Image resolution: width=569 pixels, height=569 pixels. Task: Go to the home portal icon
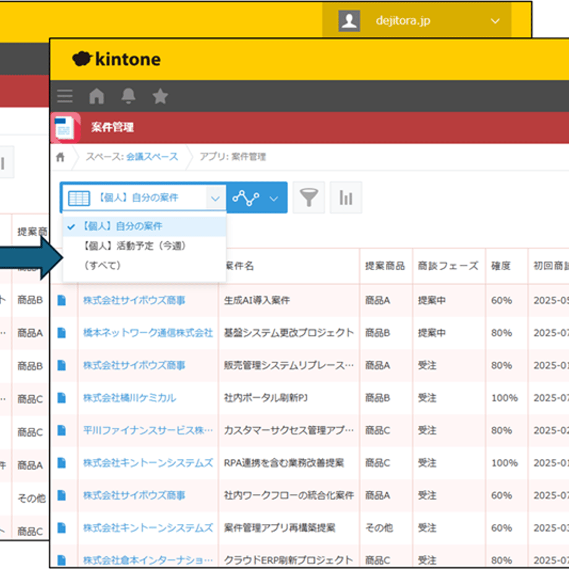click(96, 96)
